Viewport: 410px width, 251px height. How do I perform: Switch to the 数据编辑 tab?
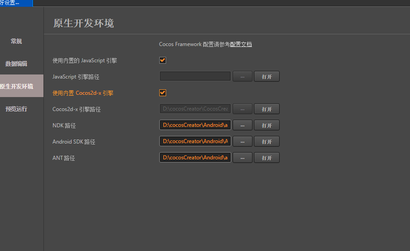16,64
